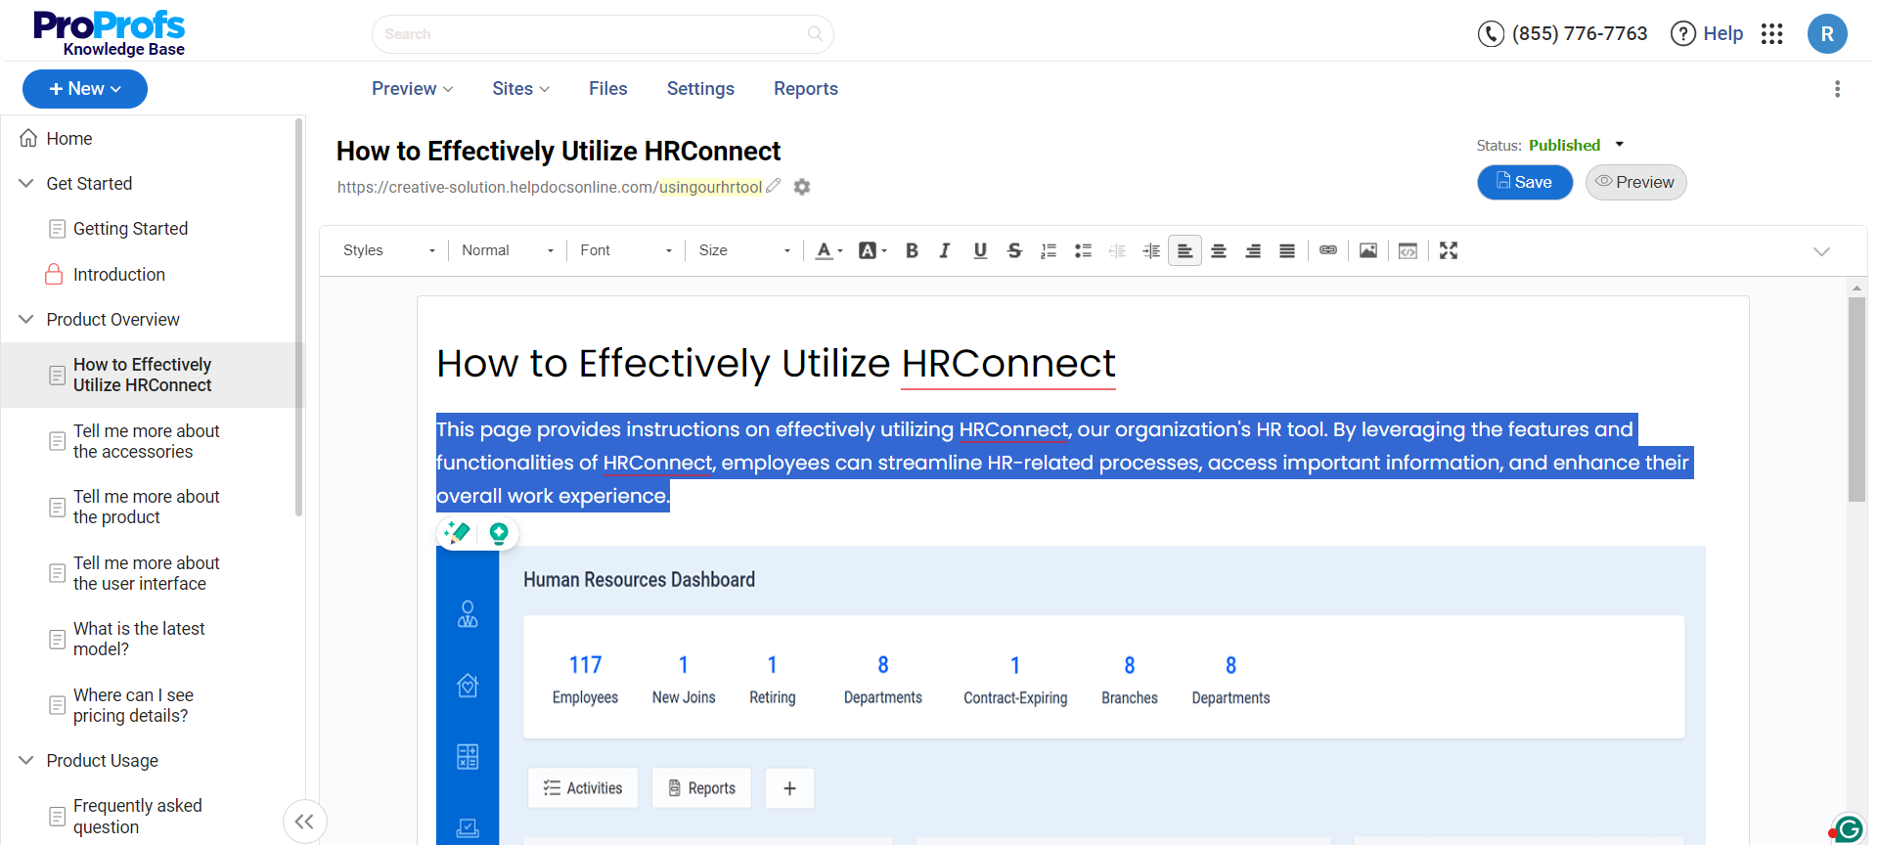Viewport: 1878px width, 845px height.
Task: Open the source code view
Action: 1408,250
